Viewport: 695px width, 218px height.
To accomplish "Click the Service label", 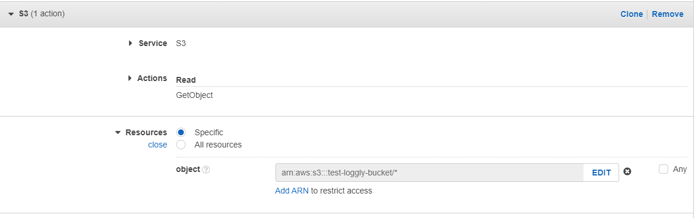I will coord(153,43).
